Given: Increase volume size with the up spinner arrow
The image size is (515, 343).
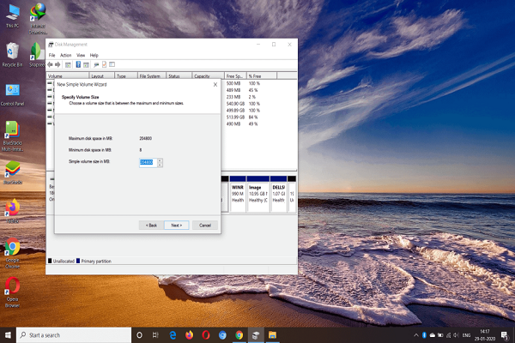Looking at the screenshot, I should pyautogui.click(x=160, y=160).
